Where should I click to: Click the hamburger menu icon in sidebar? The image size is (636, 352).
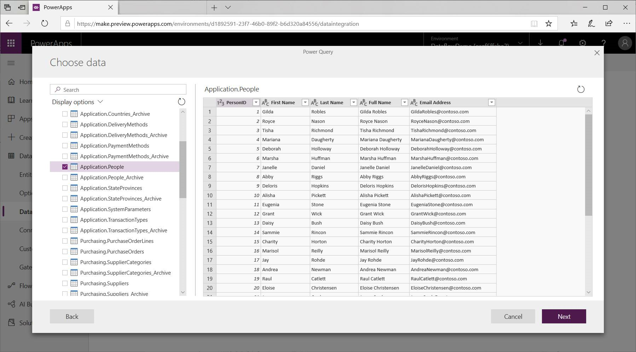11,63
